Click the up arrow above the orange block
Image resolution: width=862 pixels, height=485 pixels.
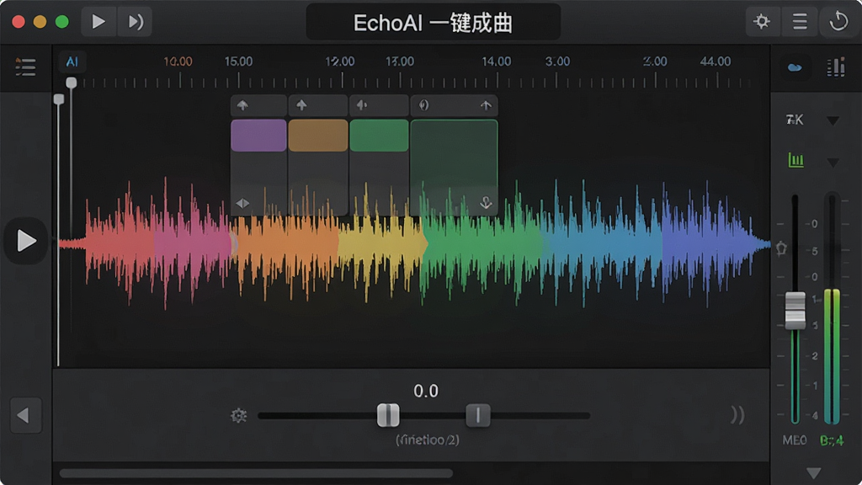(x=301, y=105)
